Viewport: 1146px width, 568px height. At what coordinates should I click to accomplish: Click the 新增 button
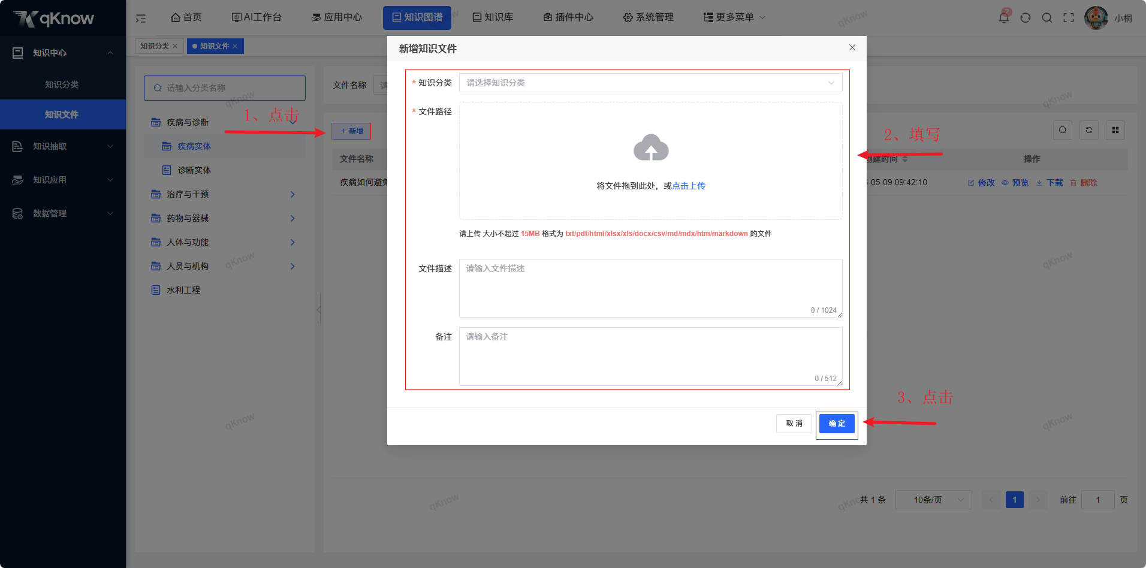coord(352,131)
